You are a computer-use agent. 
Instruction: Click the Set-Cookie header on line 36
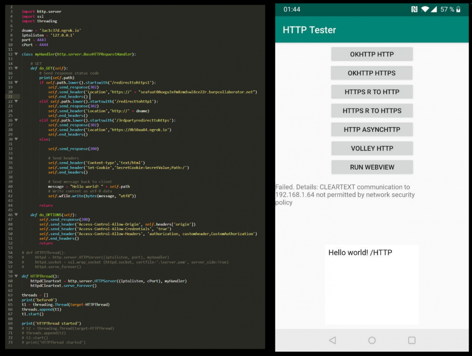coord(119,167)
